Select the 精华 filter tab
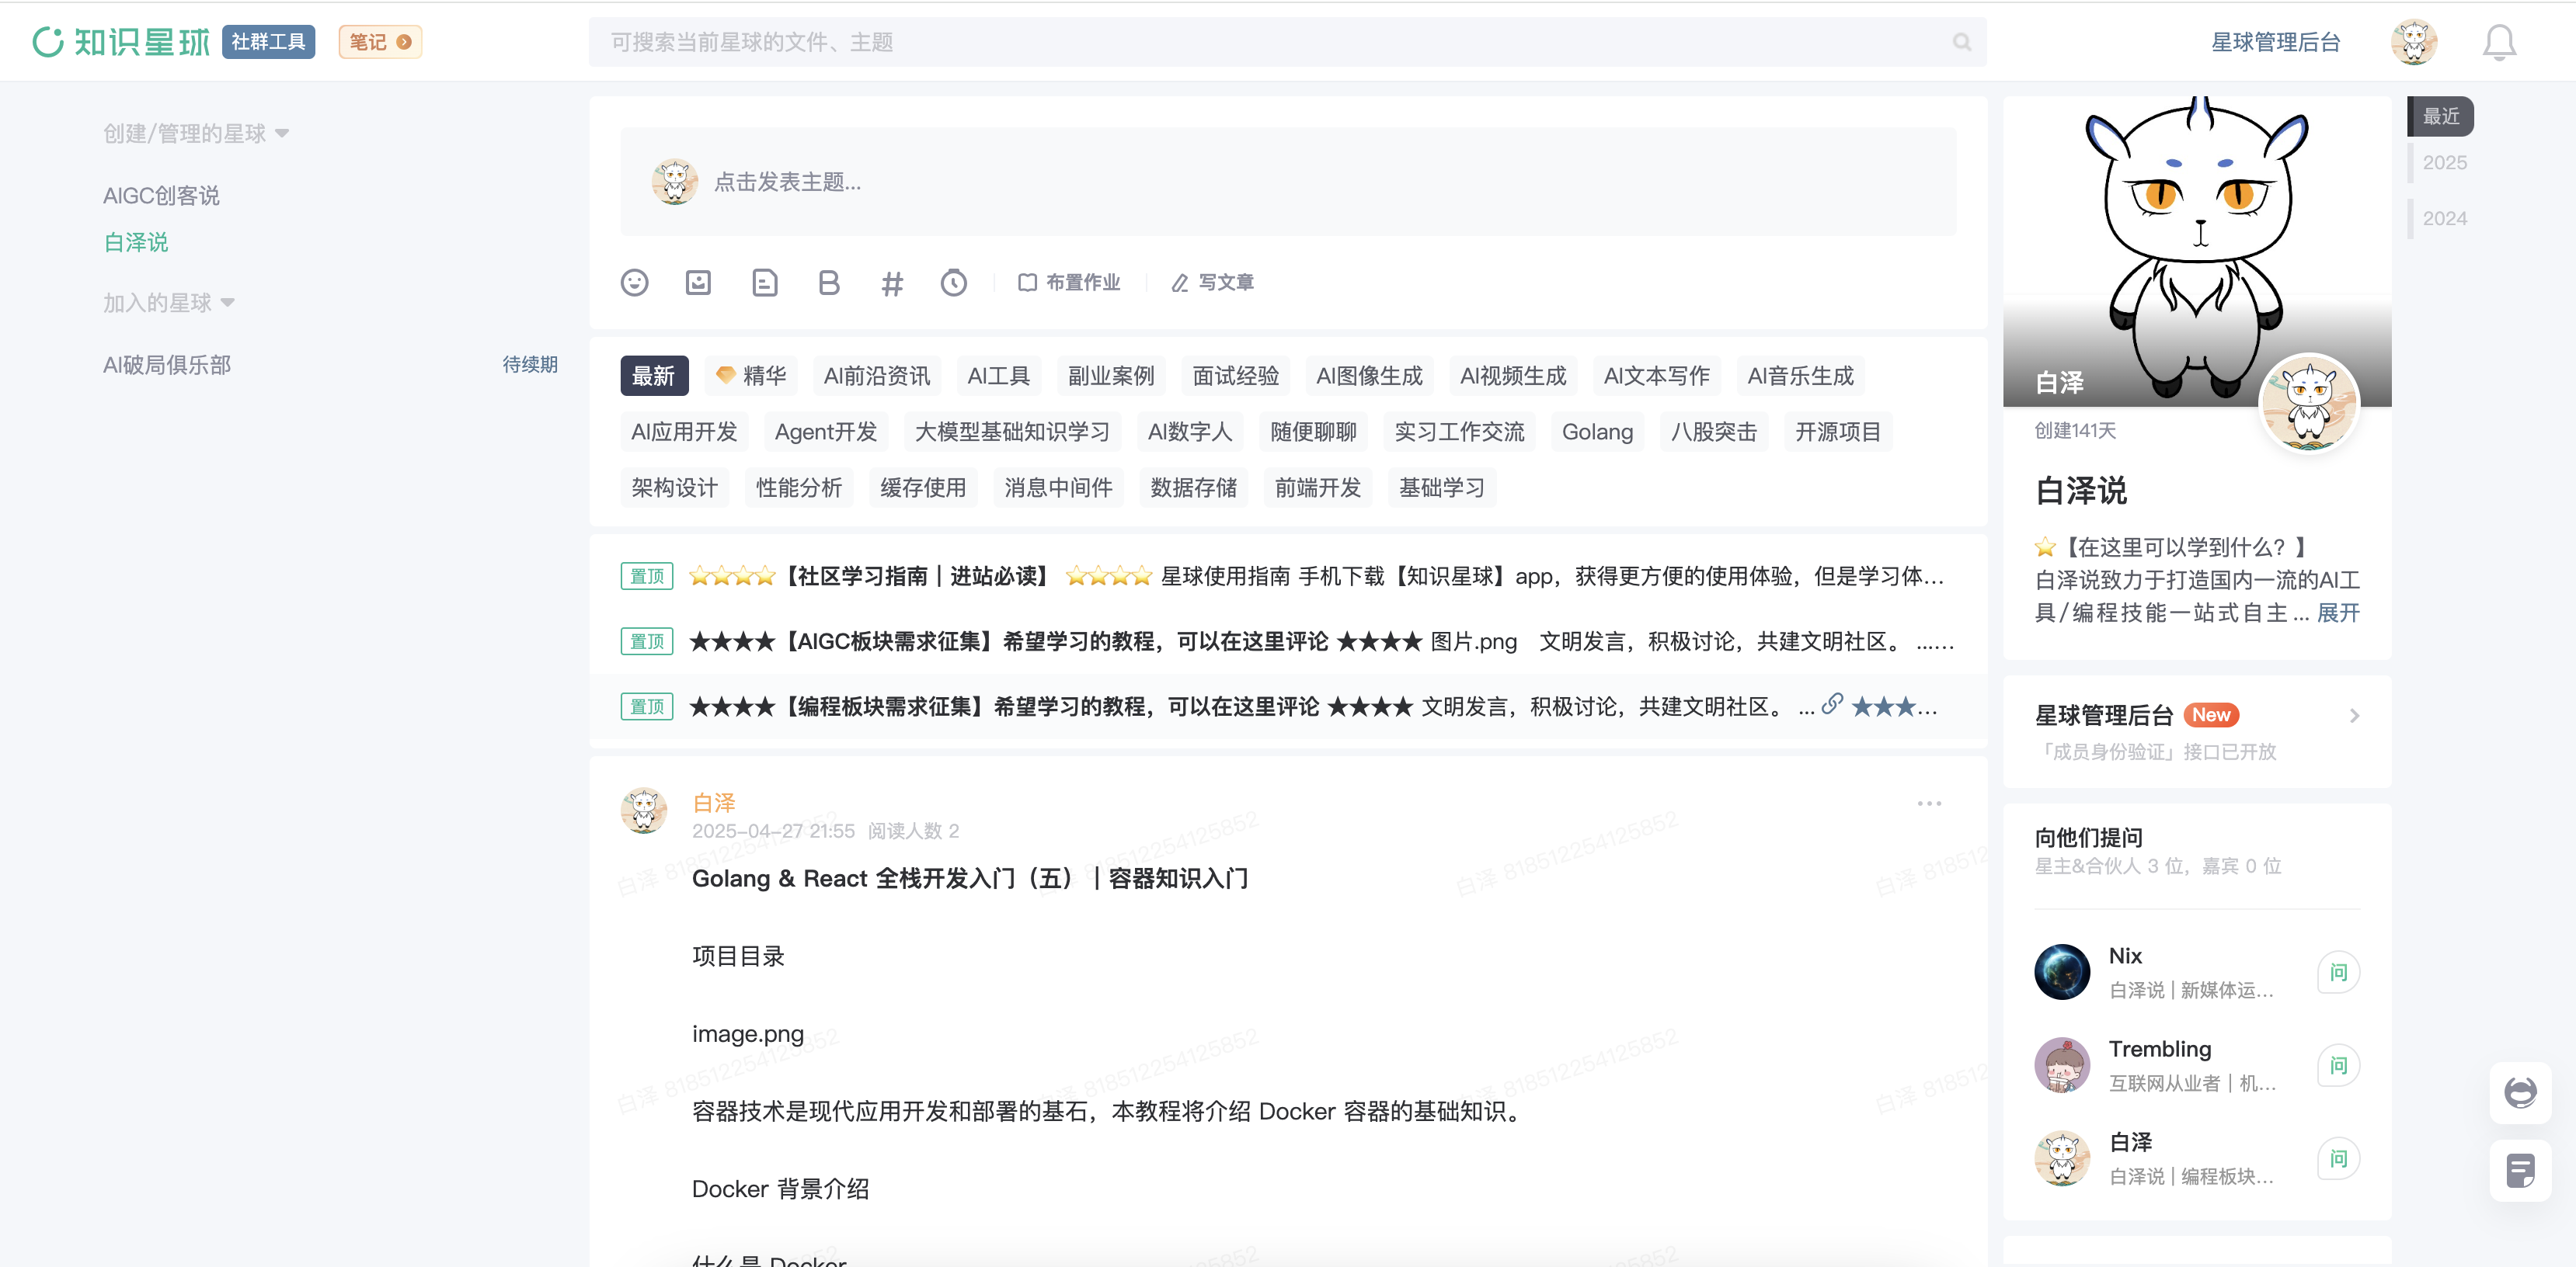The height and width of the screenshot is (1267, 2576). [x=752, y=376]
